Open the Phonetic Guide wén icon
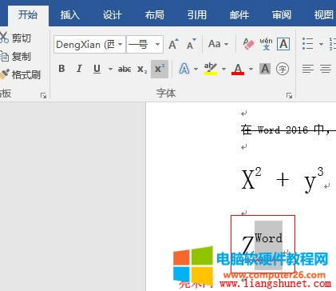Image resolution: width=336 pixels, height=291 pixels. tap(266, 44)
